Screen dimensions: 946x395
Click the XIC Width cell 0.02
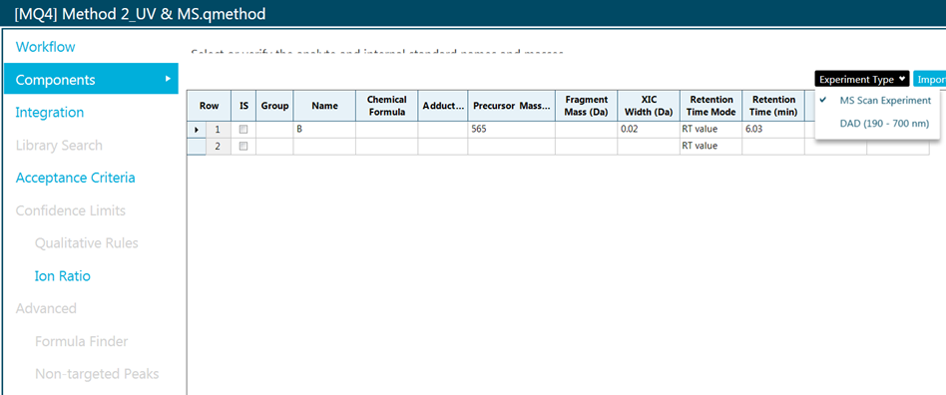[x=649, y=129]
